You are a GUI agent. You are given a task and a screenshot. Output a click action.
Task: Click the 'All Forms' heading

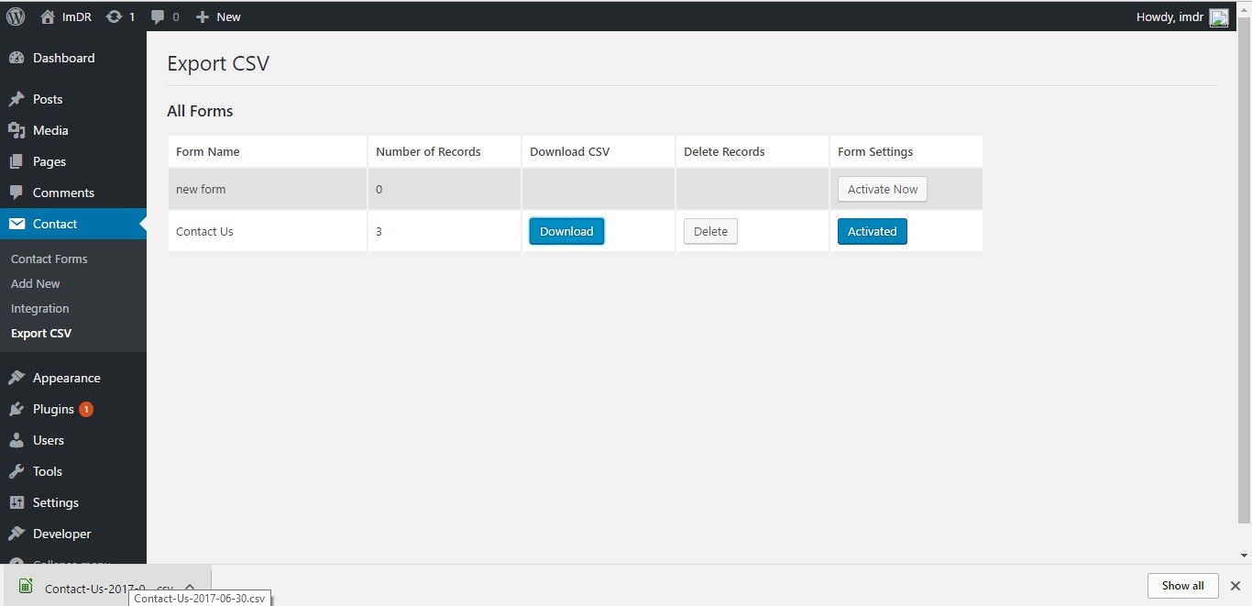pyautogui.click(x=200, y=111)
